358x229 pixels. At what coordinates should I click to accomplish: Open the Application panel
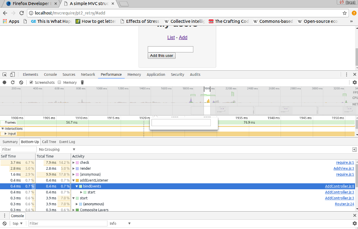point(156,74)
